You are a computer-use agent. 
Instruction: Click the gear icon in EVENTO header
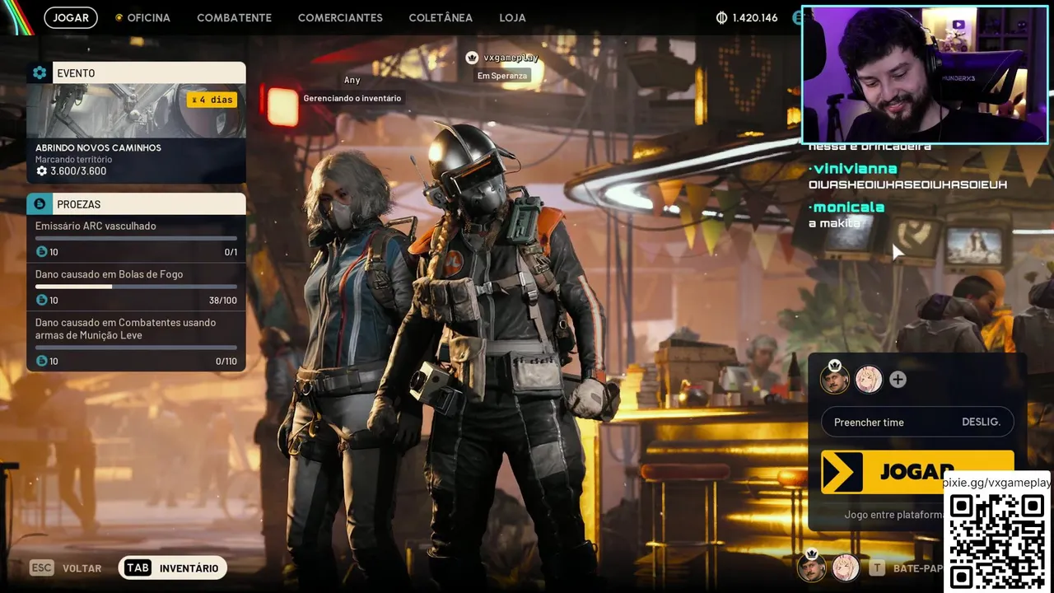40,72
